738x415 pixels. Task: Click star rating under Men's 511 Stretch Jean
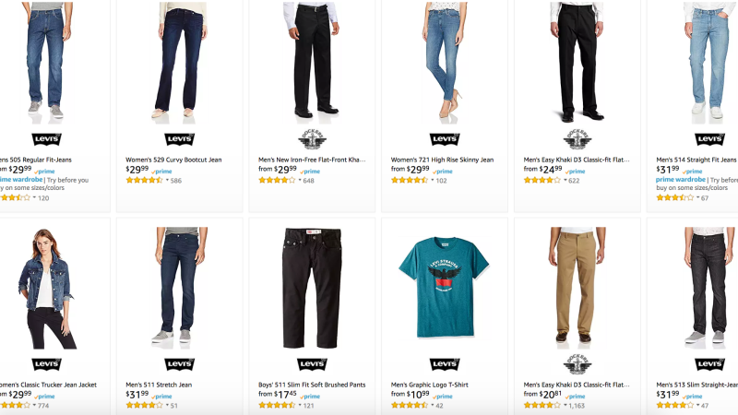pyautogui.click(x=144, y=406)
